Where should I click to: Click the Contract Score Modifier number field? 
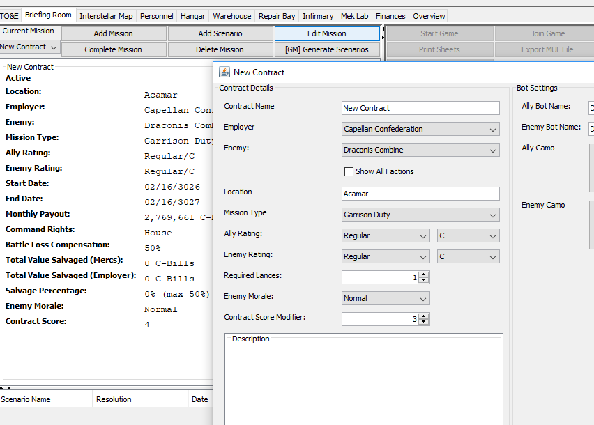point(381,319)
